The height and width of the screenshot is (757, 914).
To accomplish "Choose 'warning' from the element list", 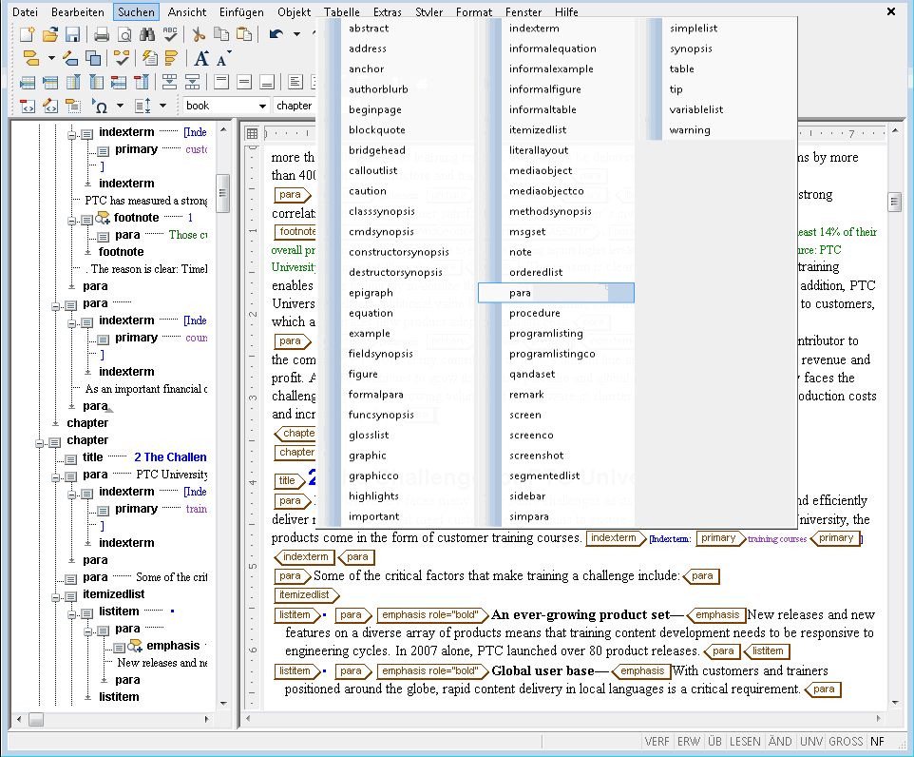I will [690, 129].
